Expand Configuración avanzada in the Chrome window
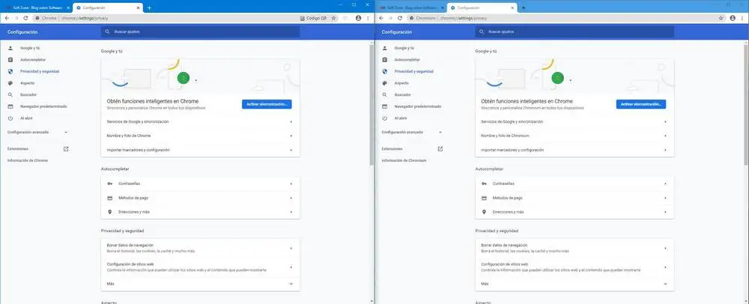 [x=37, y=132]
